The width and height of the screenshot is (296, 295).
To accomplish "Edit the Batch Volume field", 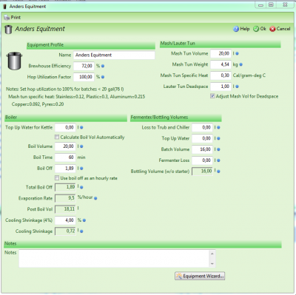I will (202, 149).
